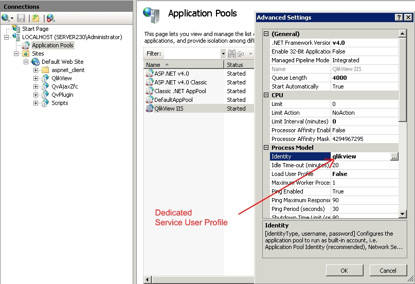
Task: Collapse the Default Web Site node
Action: 26,62
